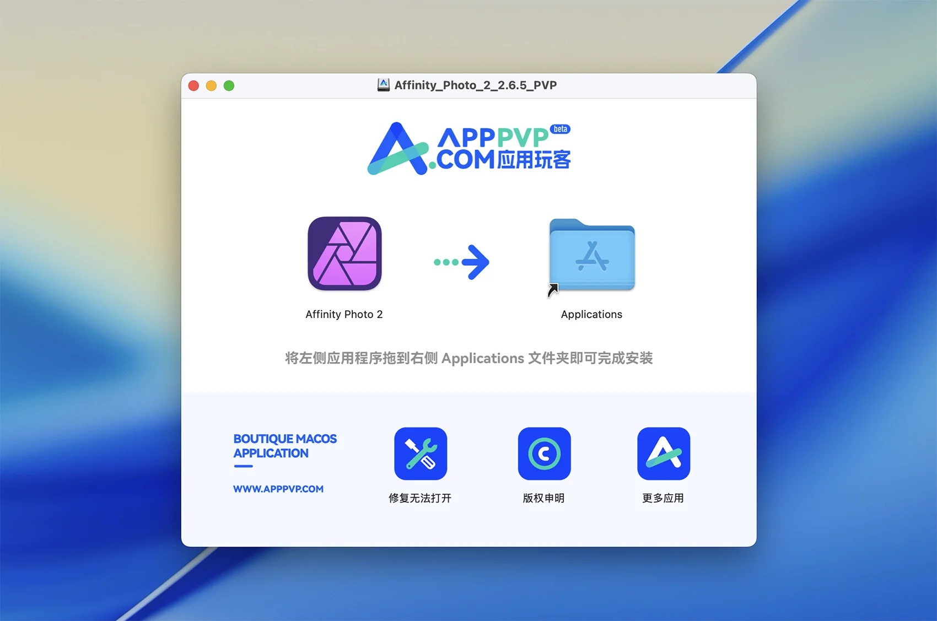Open the 版权申明 copyright icon
The width and height of the screenshot is (937, 621).
(544, 453)
